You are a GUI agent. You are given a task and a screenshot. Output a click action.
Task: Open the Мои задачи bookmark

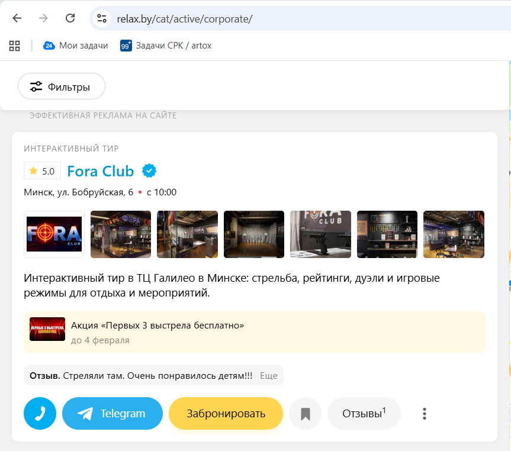(x=75, y=46)
